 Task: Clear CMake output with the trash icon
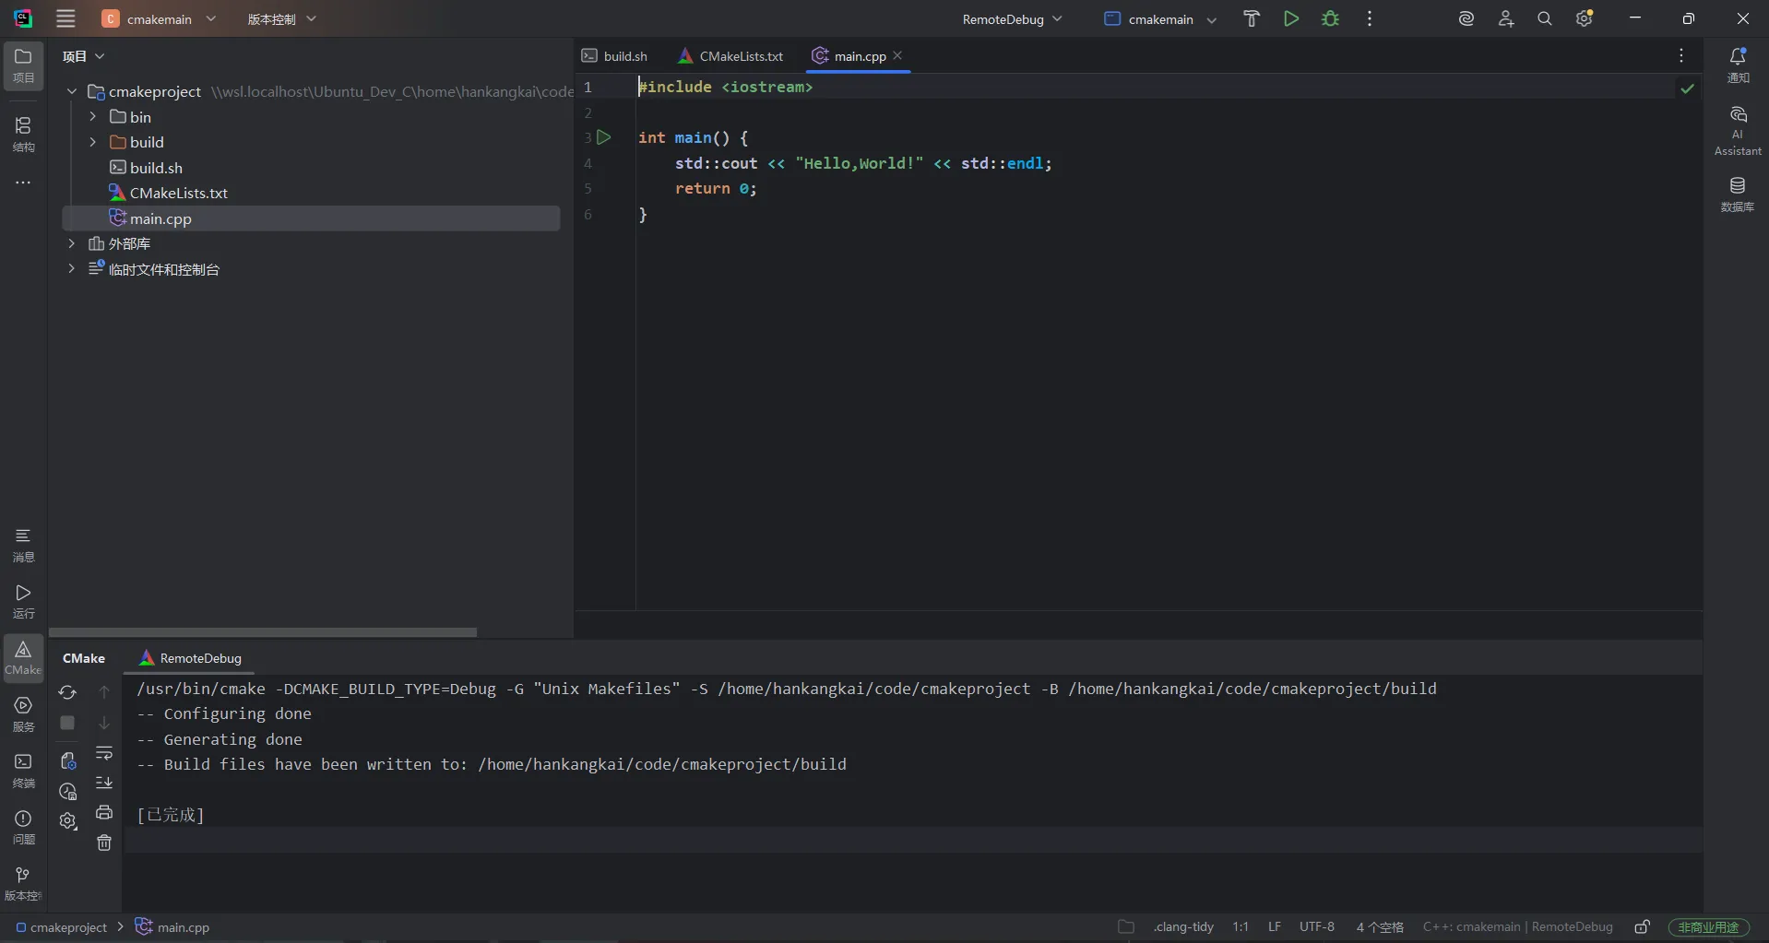(104, 843)
